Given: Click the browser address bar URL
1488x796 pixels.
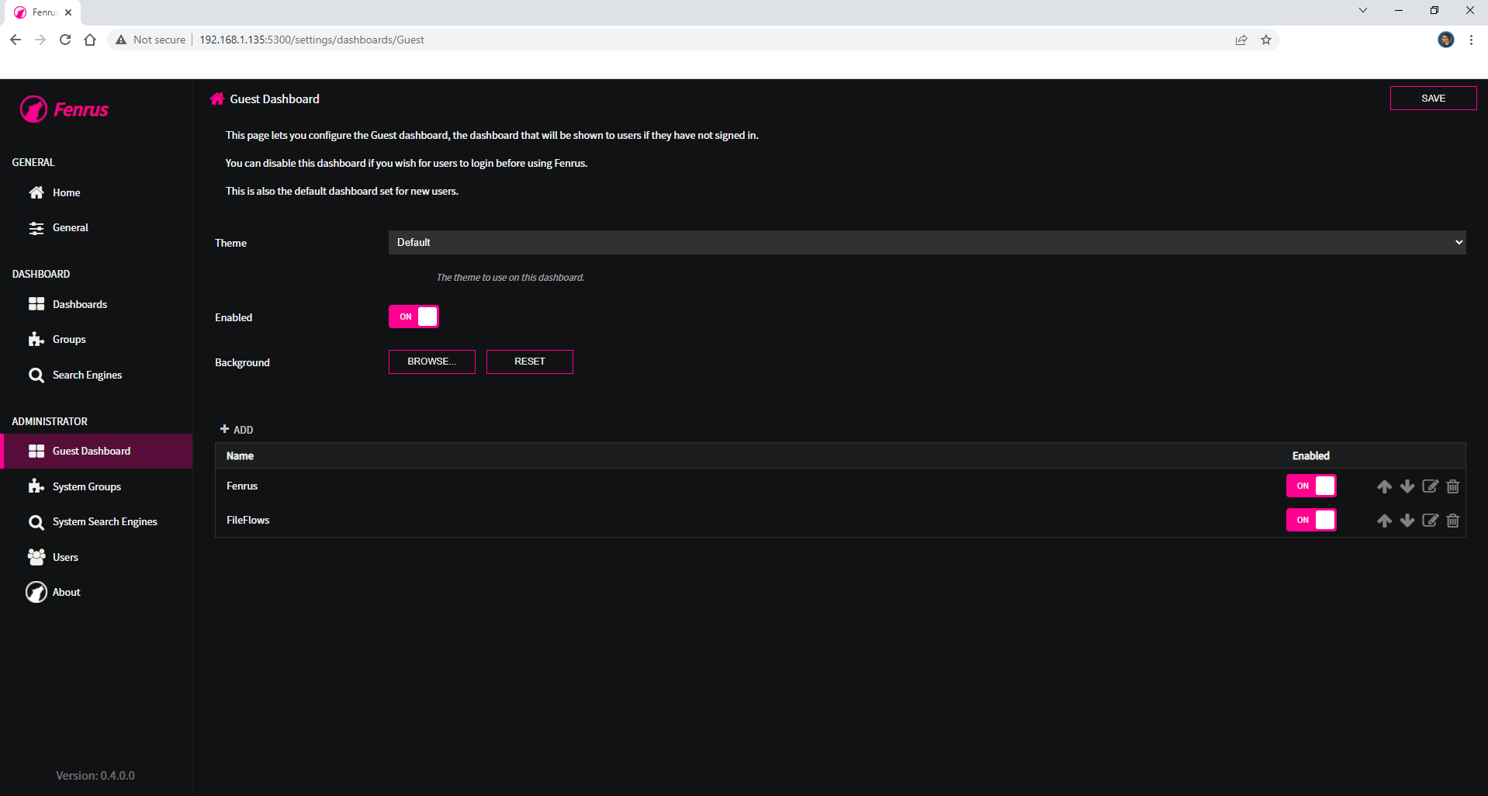Looking at the screenshot, I should coord(312,40).
